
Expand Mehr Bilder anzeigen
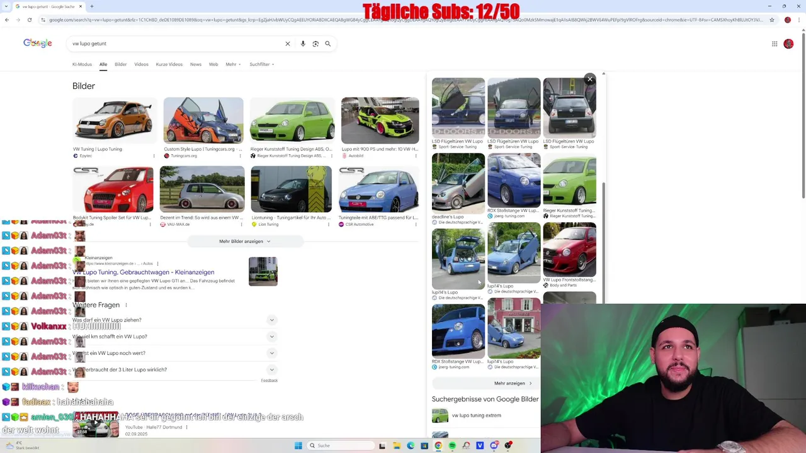coord(245,241)
